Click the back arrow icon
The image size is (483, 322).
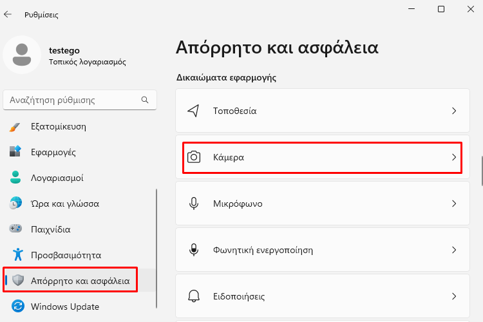coord(8,14)
